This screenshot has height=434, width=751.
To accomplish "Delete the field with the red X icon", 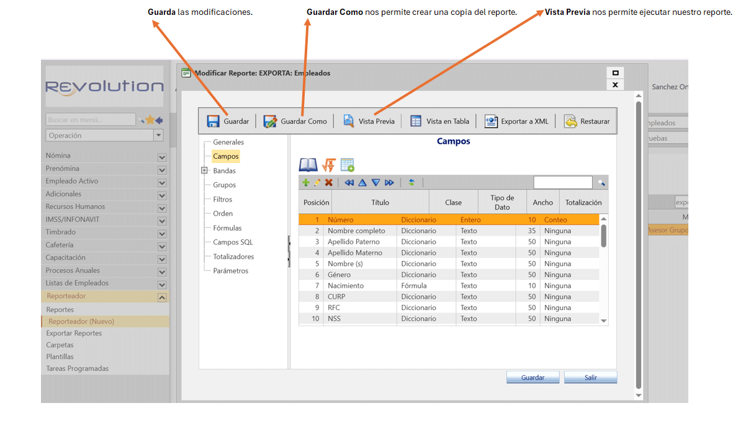I will tap(329, 183).
